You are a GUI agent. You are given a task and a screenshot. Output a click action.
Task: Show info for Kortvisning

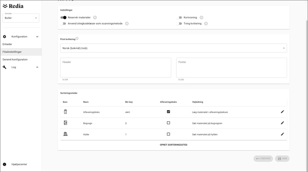pyautogui.click(x=201, y=17)
